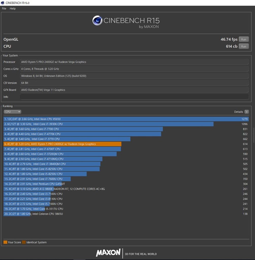Open the CPU ranking dropdown
Screen dimensions: 255x260
(x=12, y=112)
